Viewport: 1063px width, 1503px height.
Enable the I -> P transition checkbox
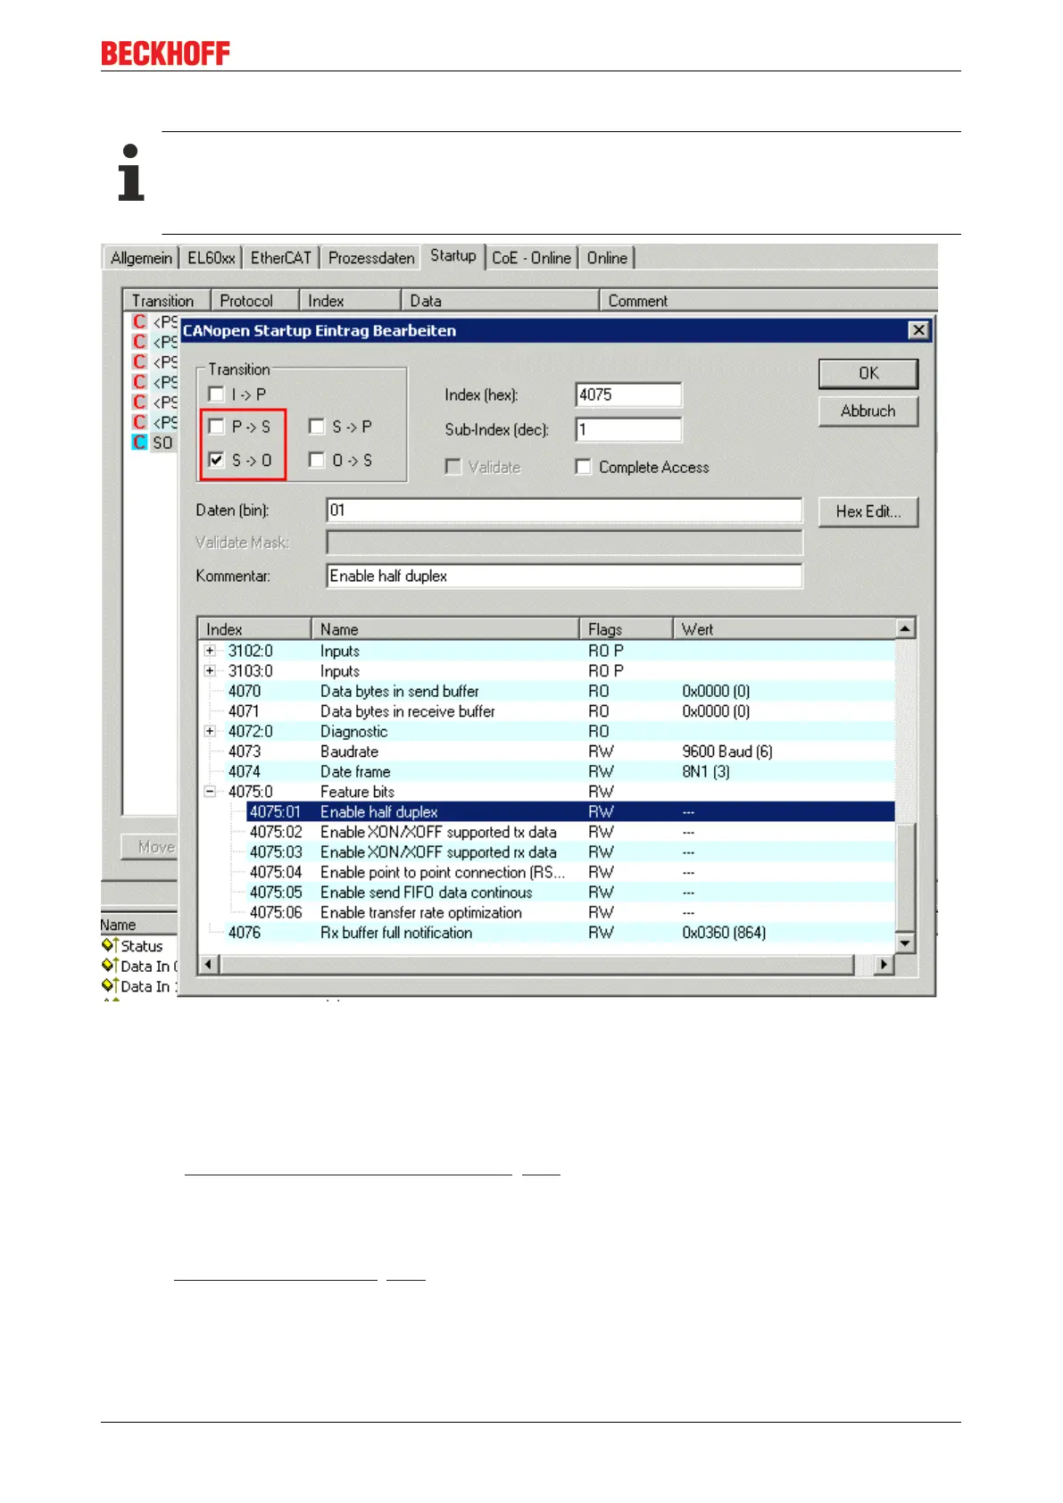tap(216, 394)
